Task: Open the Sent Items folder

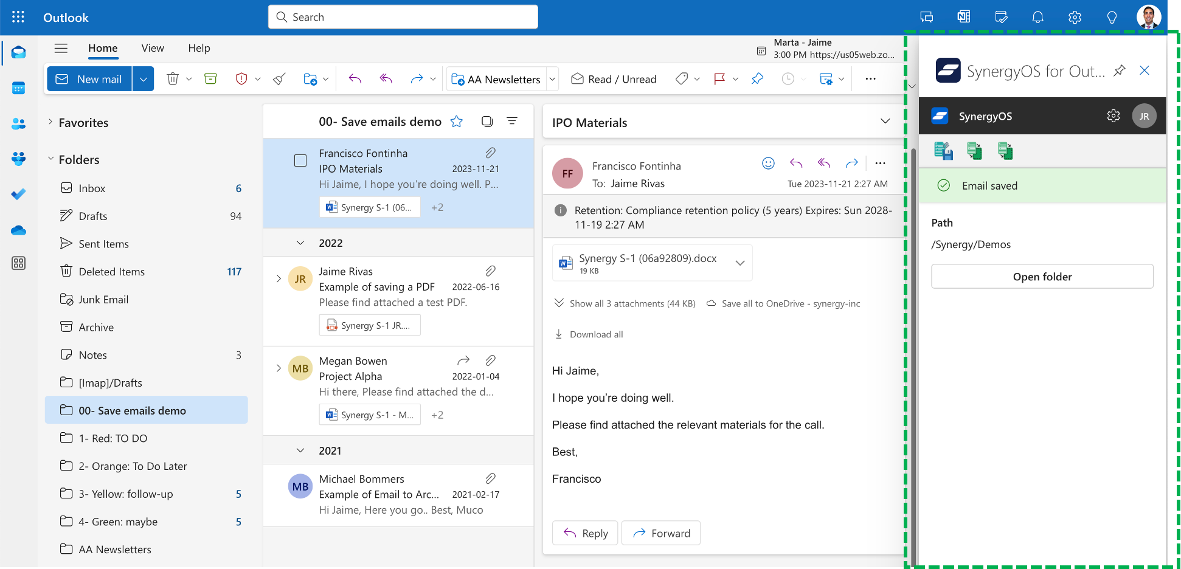Action: click(147, 244)
